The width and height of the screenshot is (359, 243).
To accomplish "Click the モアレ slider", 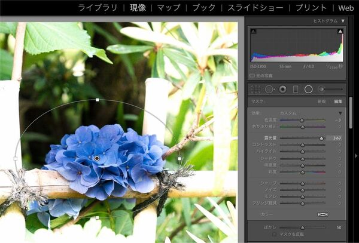I will (302, 196).
